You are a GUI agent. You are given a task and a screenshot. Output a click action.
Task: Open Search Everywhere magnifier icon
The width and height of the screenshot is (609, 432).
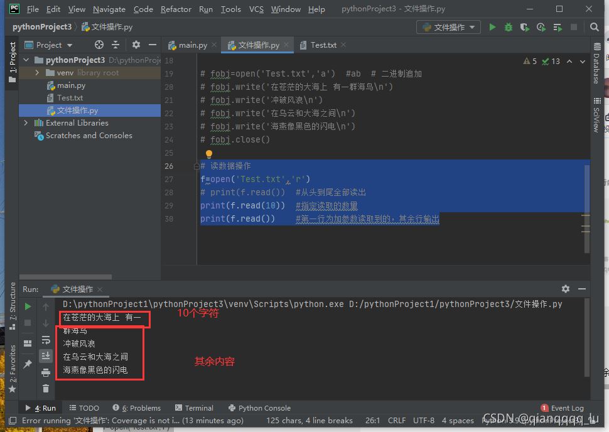[x=594, y=27]
